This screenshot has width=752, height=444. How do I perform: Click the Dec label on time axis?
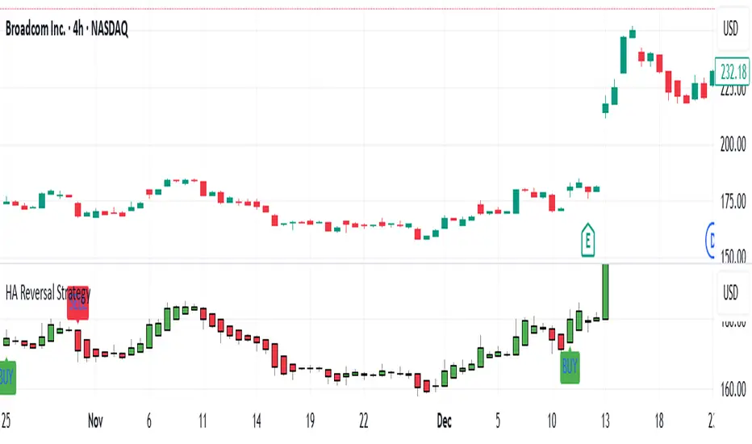tap(442, 420)
